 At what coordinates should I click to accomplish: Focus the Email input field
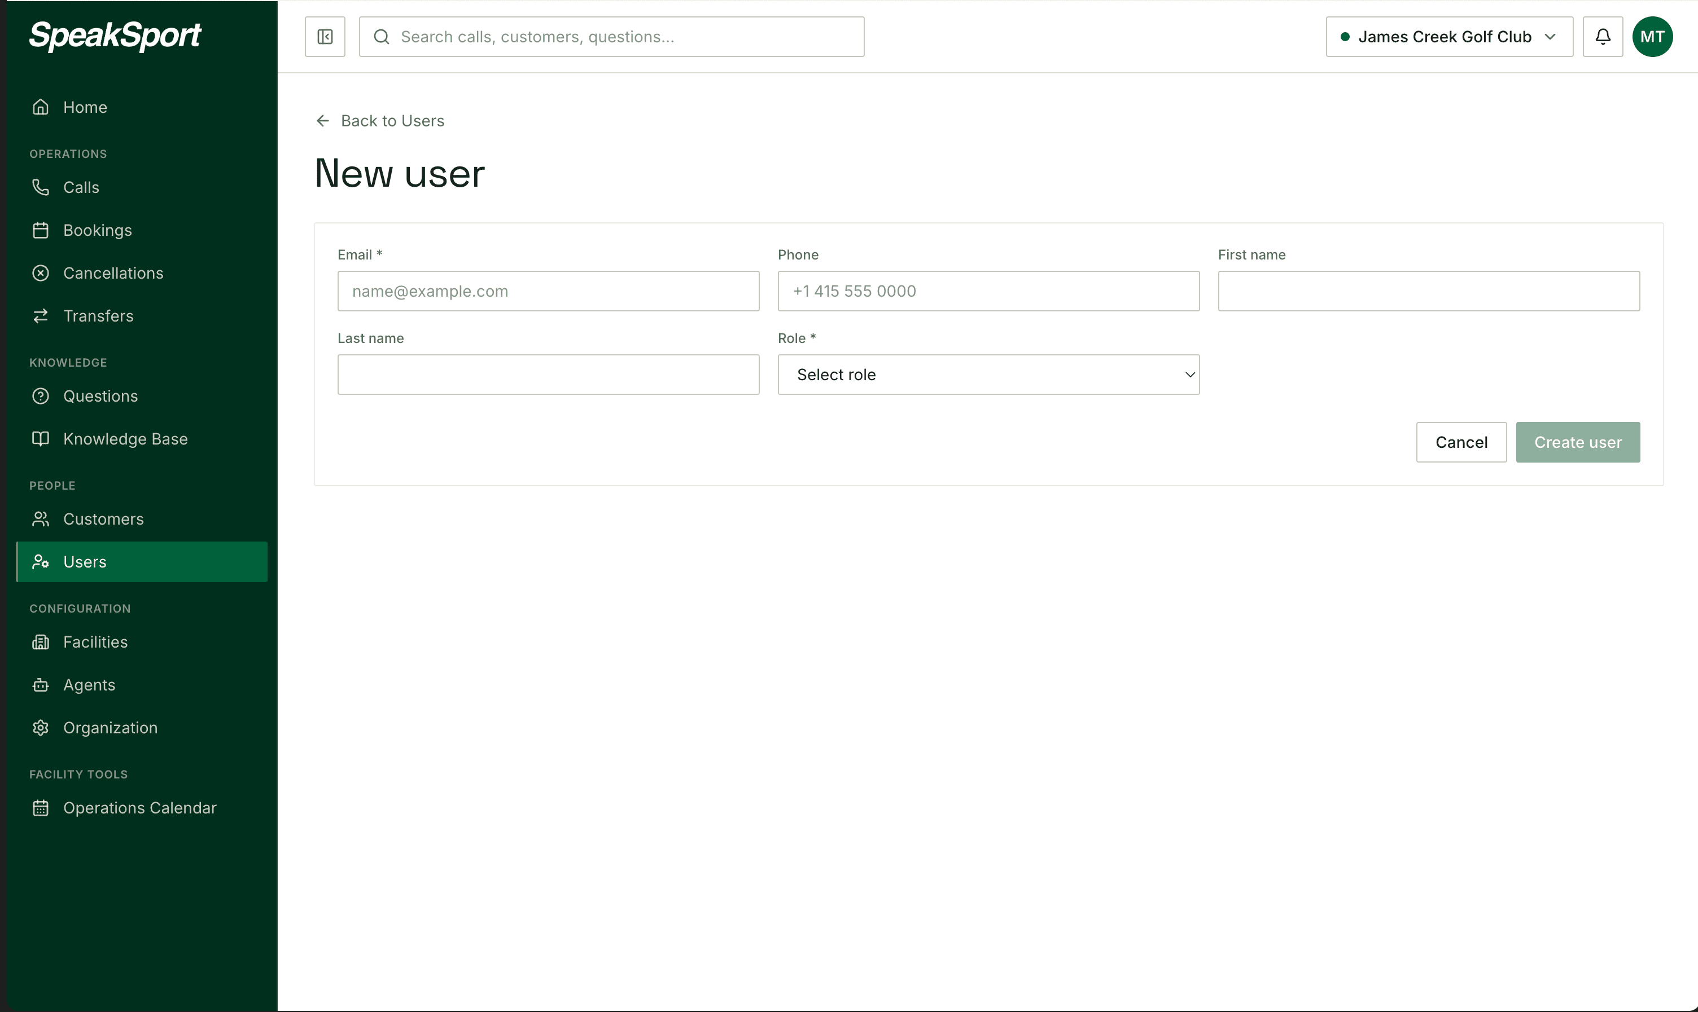[549, 291]
